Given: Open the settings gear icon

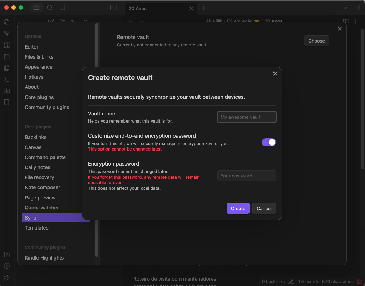Looking at the screenshot, I should click(x=6, y=277).
